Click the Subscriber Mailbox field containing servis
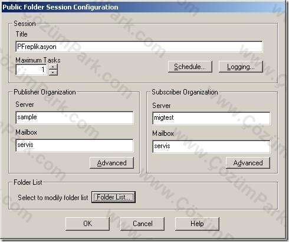The height and width of the screenshot is (242, 289). pos(211,146)
